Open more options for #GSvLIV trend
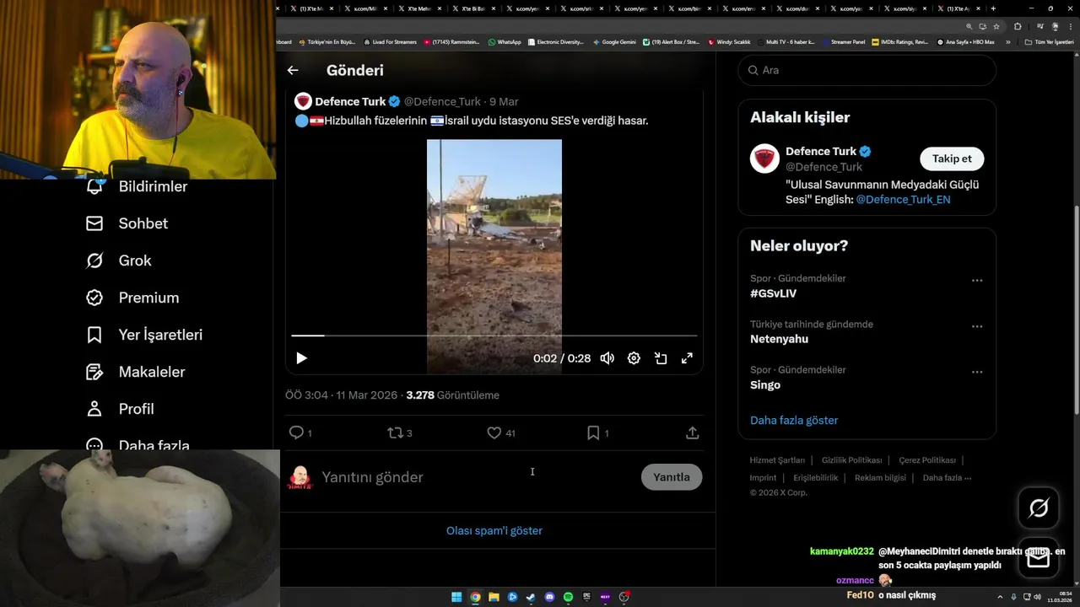This screenshot has height=607, width=1080. (977, 281)
